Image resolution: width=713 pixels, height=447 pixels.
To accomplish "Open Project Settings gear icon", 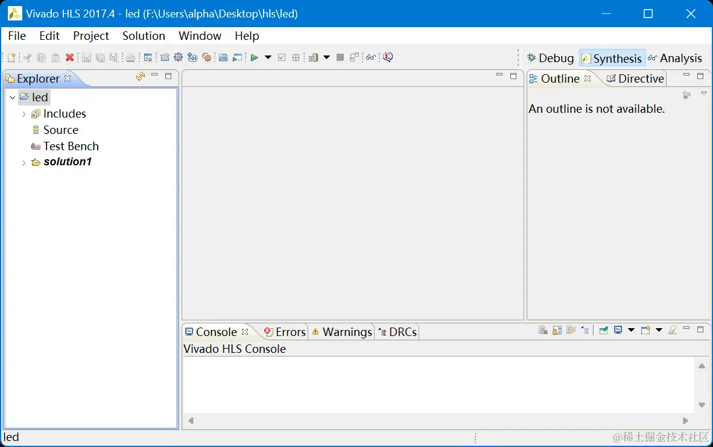I will click(179, 57).
